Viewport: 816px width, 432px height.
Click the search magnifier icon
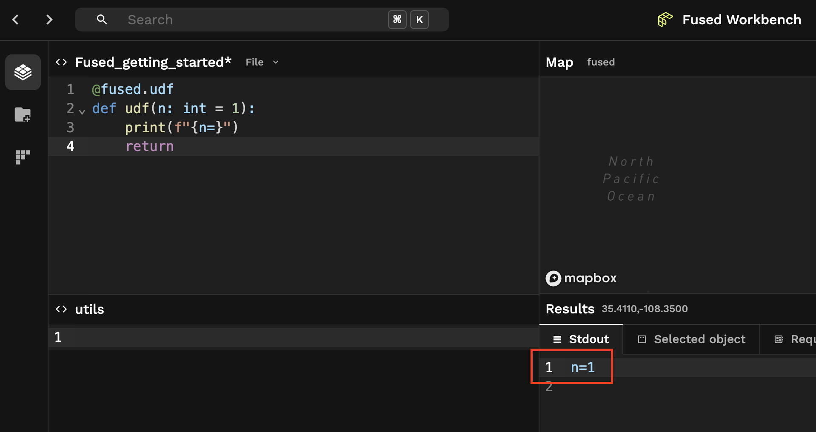pos(102,19)
